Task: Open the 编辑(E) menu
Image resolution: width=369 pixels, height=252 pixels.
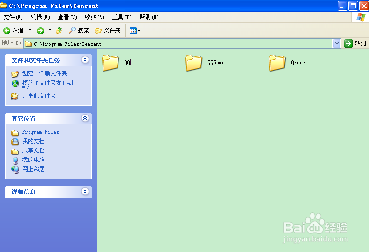Action: 40,17
